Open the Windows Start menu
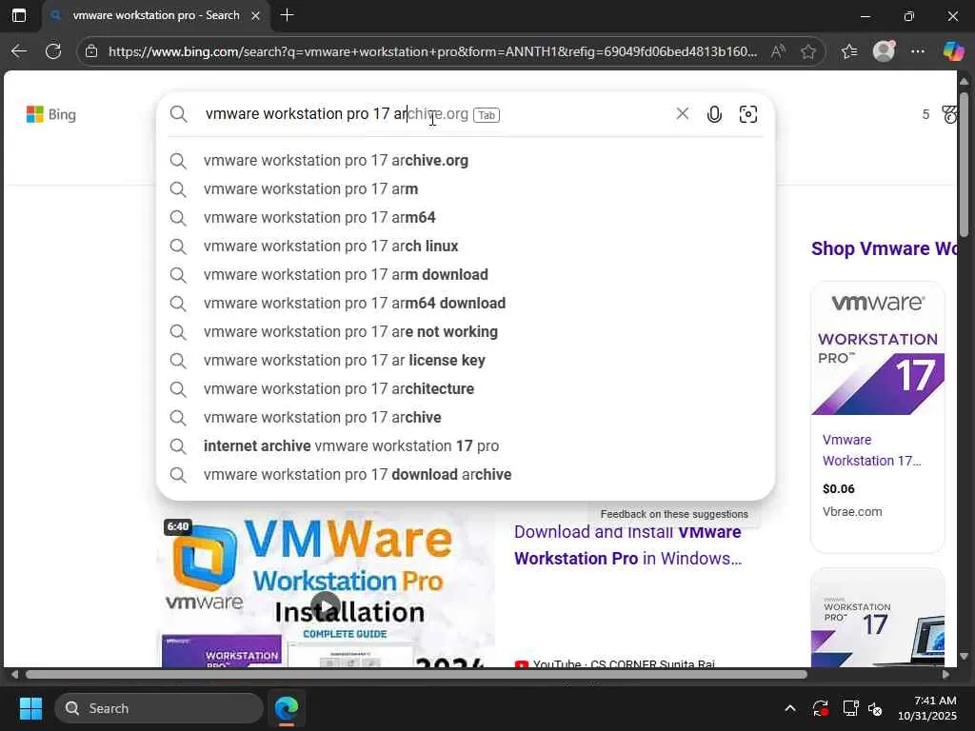This screenshot has width=975, height=731. pyautogui.click(x=30, y=708)
